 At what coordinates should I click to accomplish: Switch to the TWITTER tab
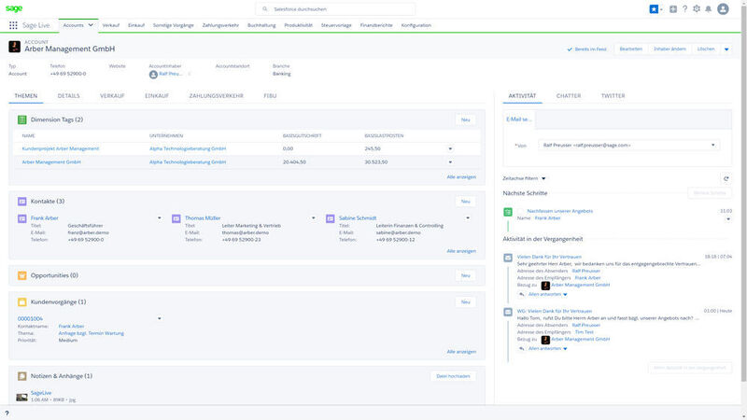click(x=613, y=96)
